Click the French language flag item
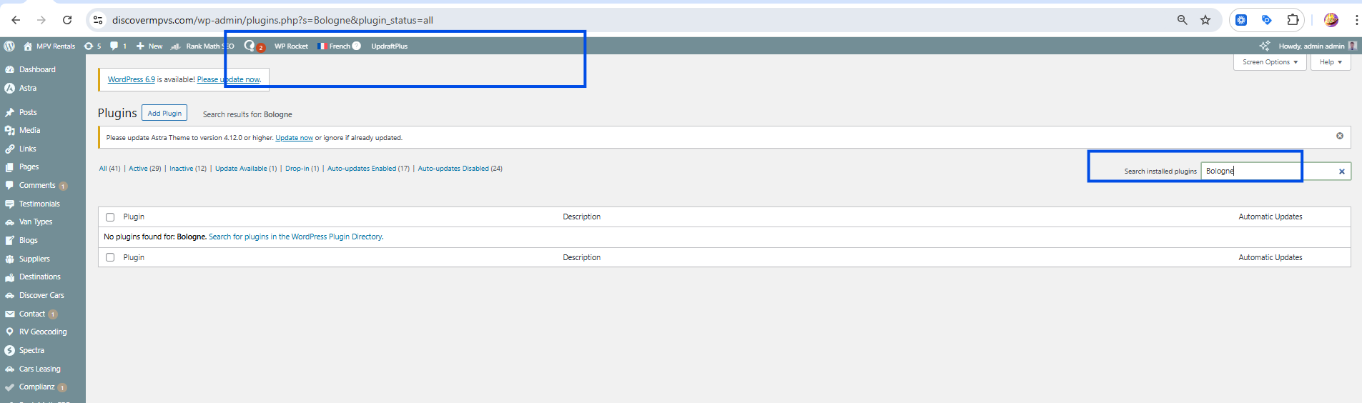This screenshot has height=403, width=1362. (334, 46)
